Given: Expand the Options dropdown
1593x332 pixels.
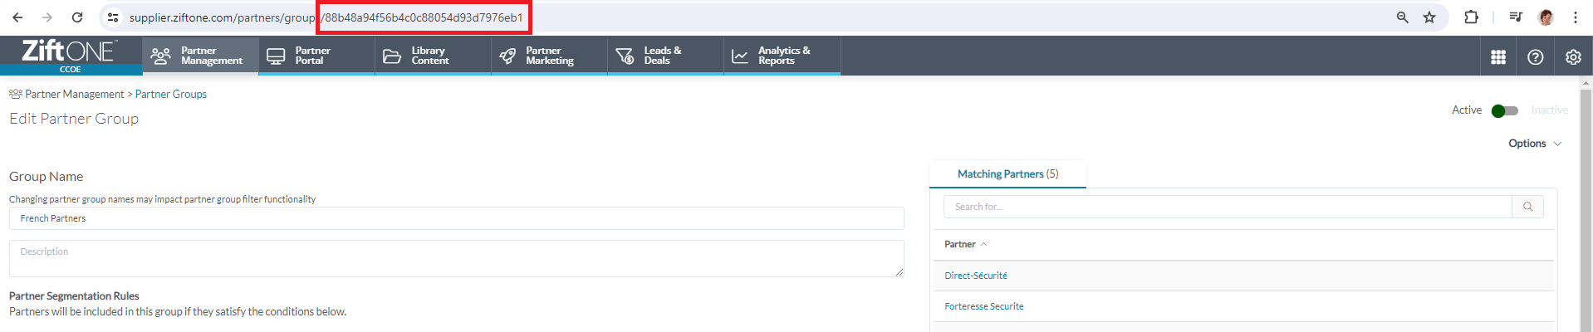Looking at the screenshot, I should [x=1534, y=144].
